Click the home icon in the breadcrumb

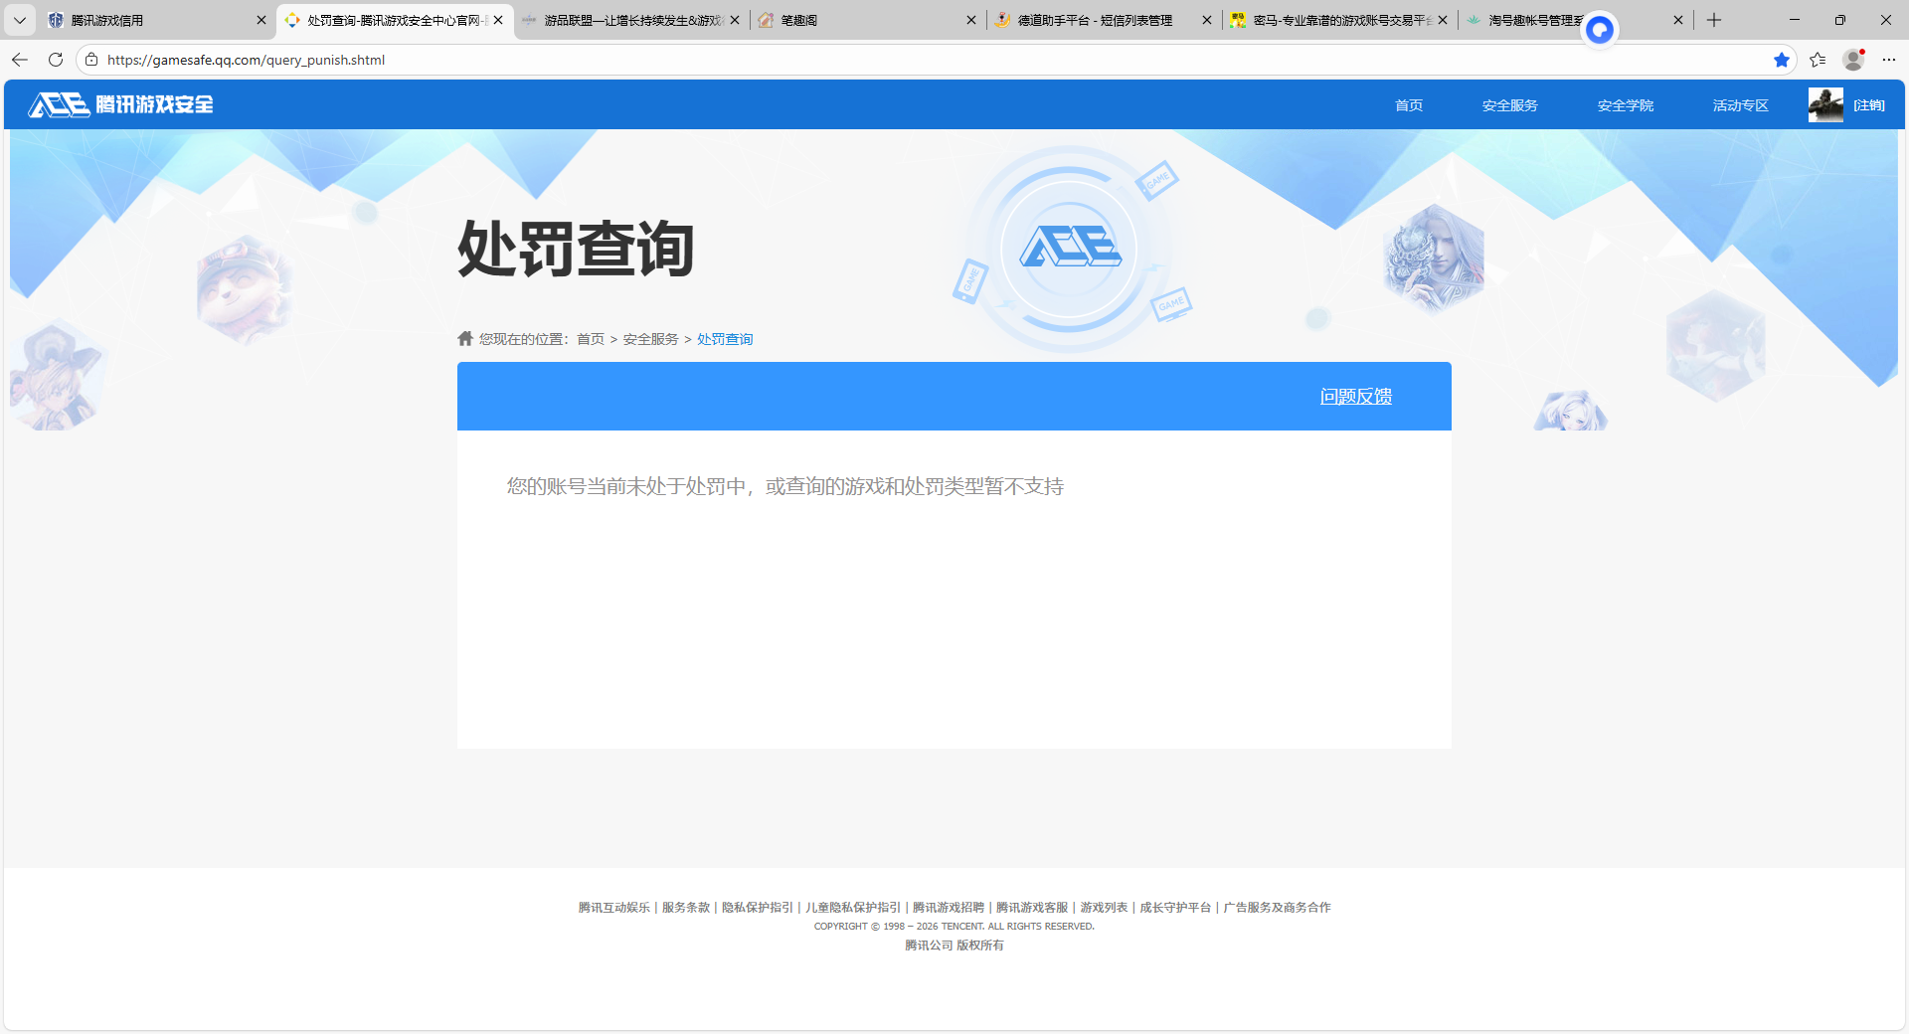pos(464,338)
